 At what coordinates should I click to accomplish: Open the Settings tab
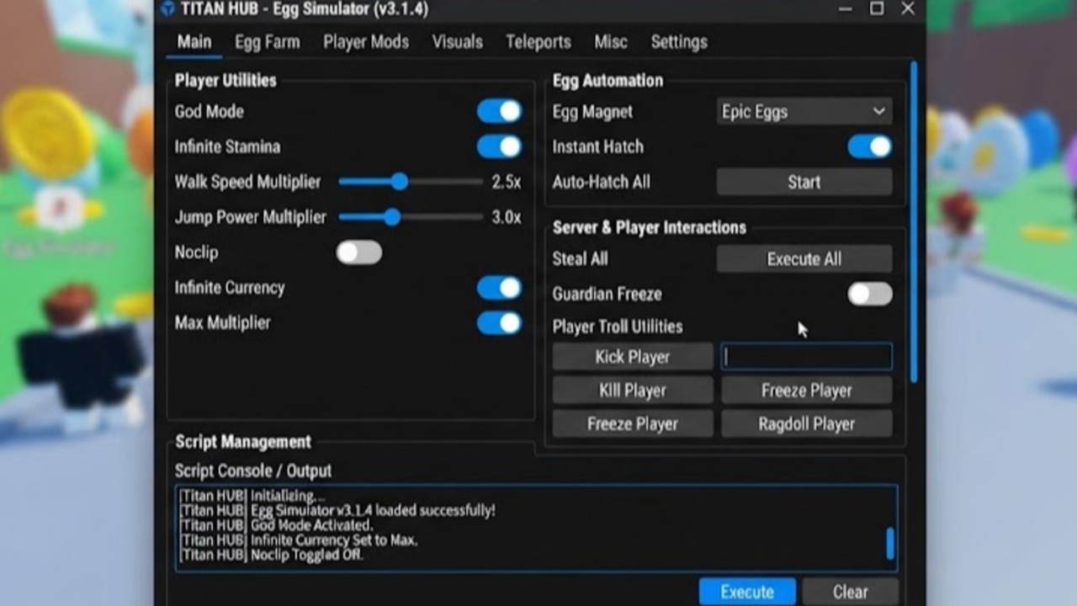point(679,42)
